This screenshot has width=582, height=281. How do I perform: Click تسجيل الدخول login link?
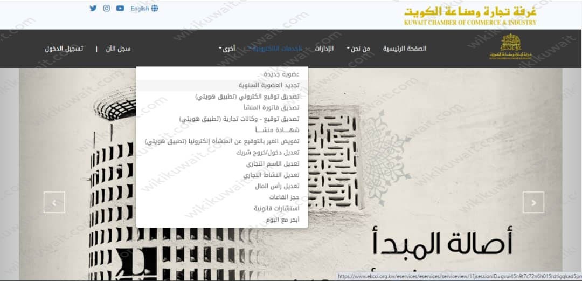pyautogui.click(x=64, y=49)
